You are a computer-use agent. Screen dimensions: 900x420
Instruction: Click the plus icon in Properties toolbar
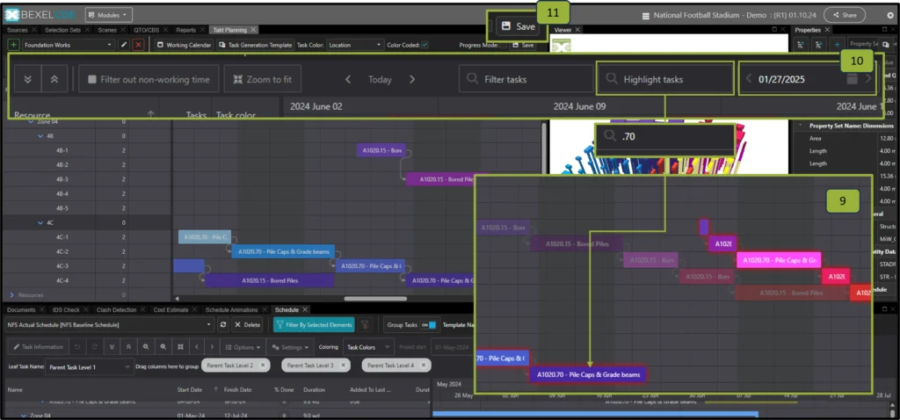coord(838,44)
